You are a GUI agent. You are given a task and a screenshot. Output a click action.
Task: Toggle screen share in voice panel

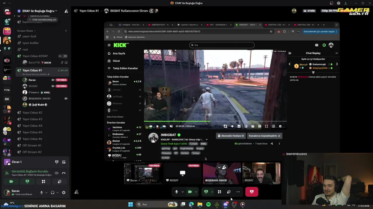pos(27,181)
